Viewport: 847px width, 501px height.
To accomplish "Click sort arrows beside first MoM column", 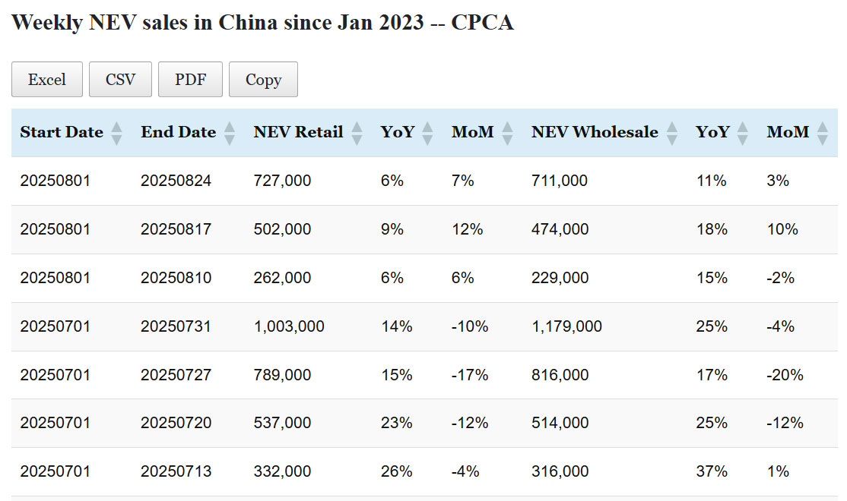I will coord(507,134).
